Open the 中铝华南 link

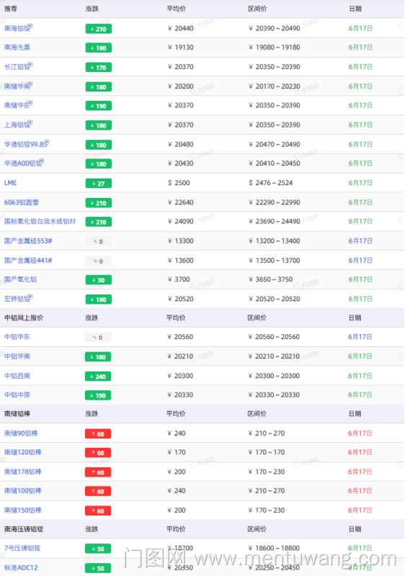coord(17,356)
